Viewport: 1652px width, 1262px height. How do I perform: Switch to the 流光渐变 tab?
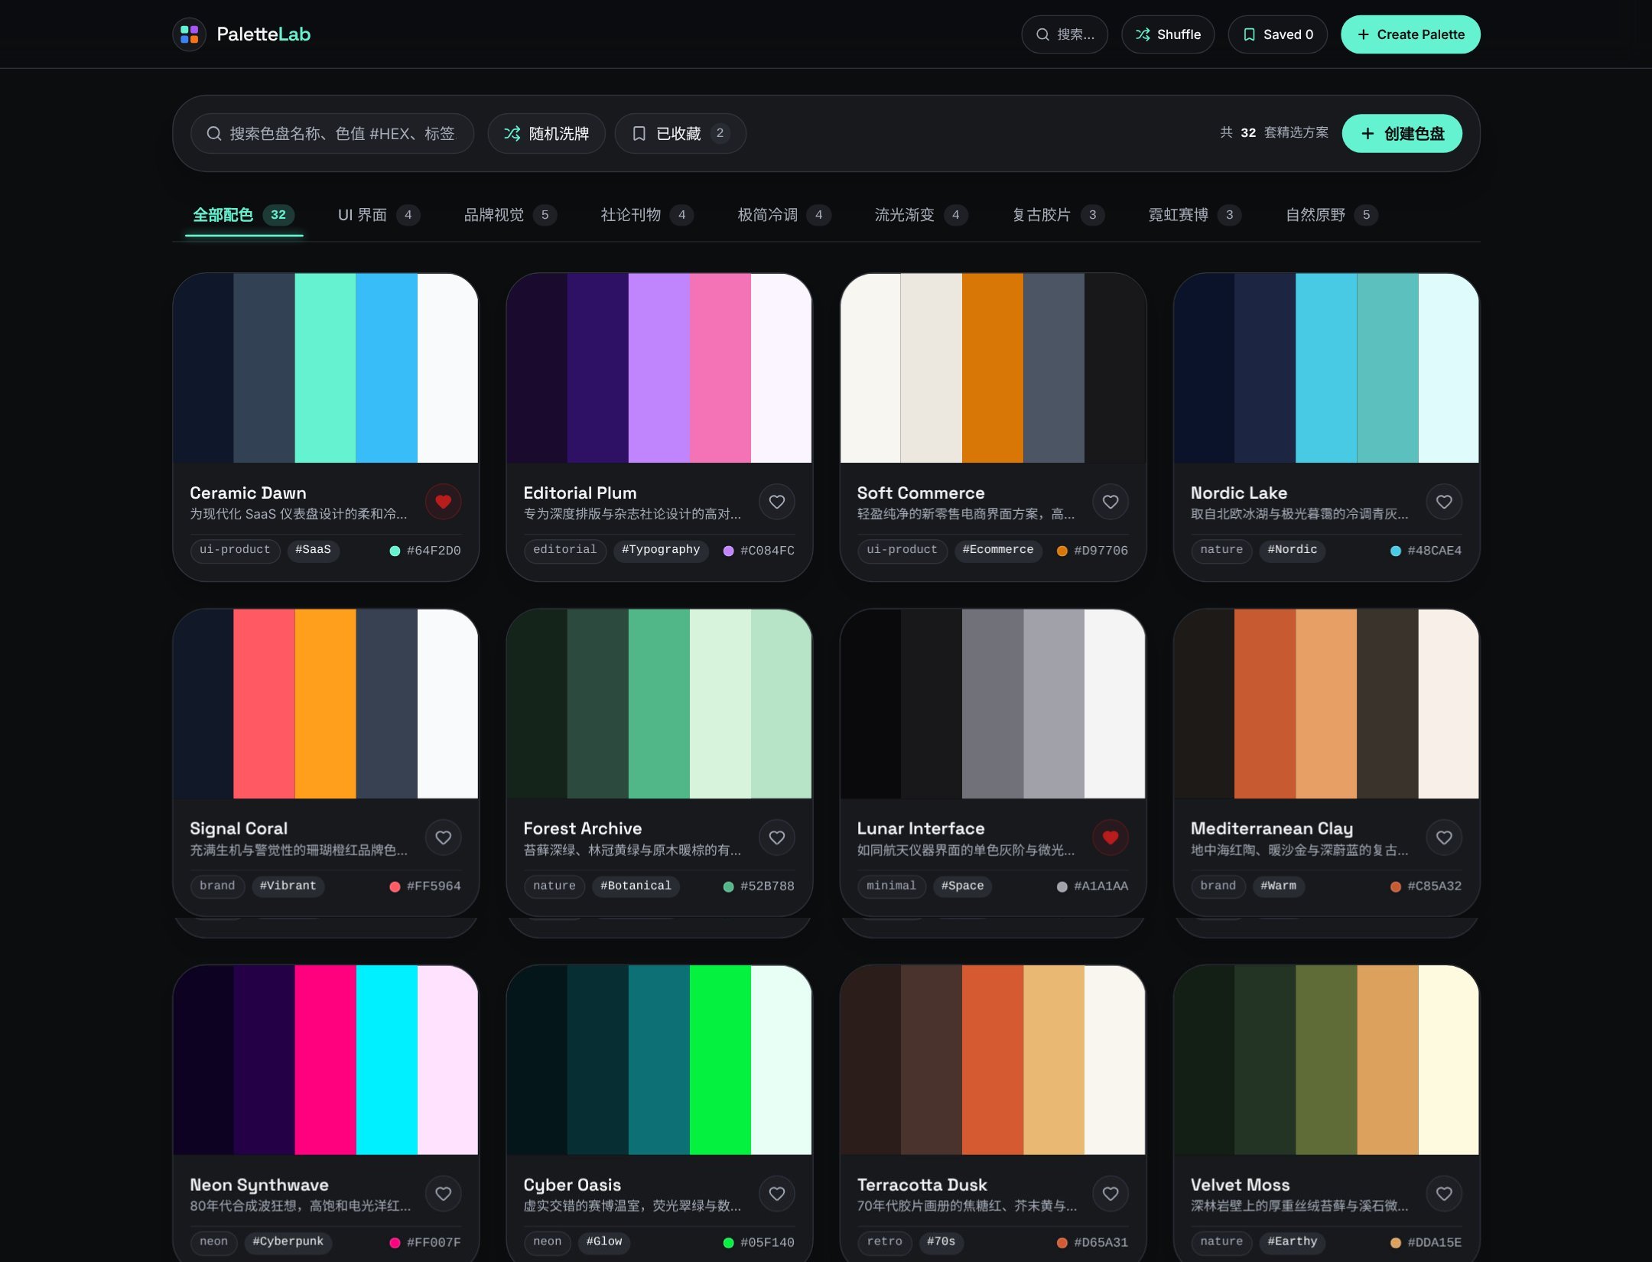[922, 215]
